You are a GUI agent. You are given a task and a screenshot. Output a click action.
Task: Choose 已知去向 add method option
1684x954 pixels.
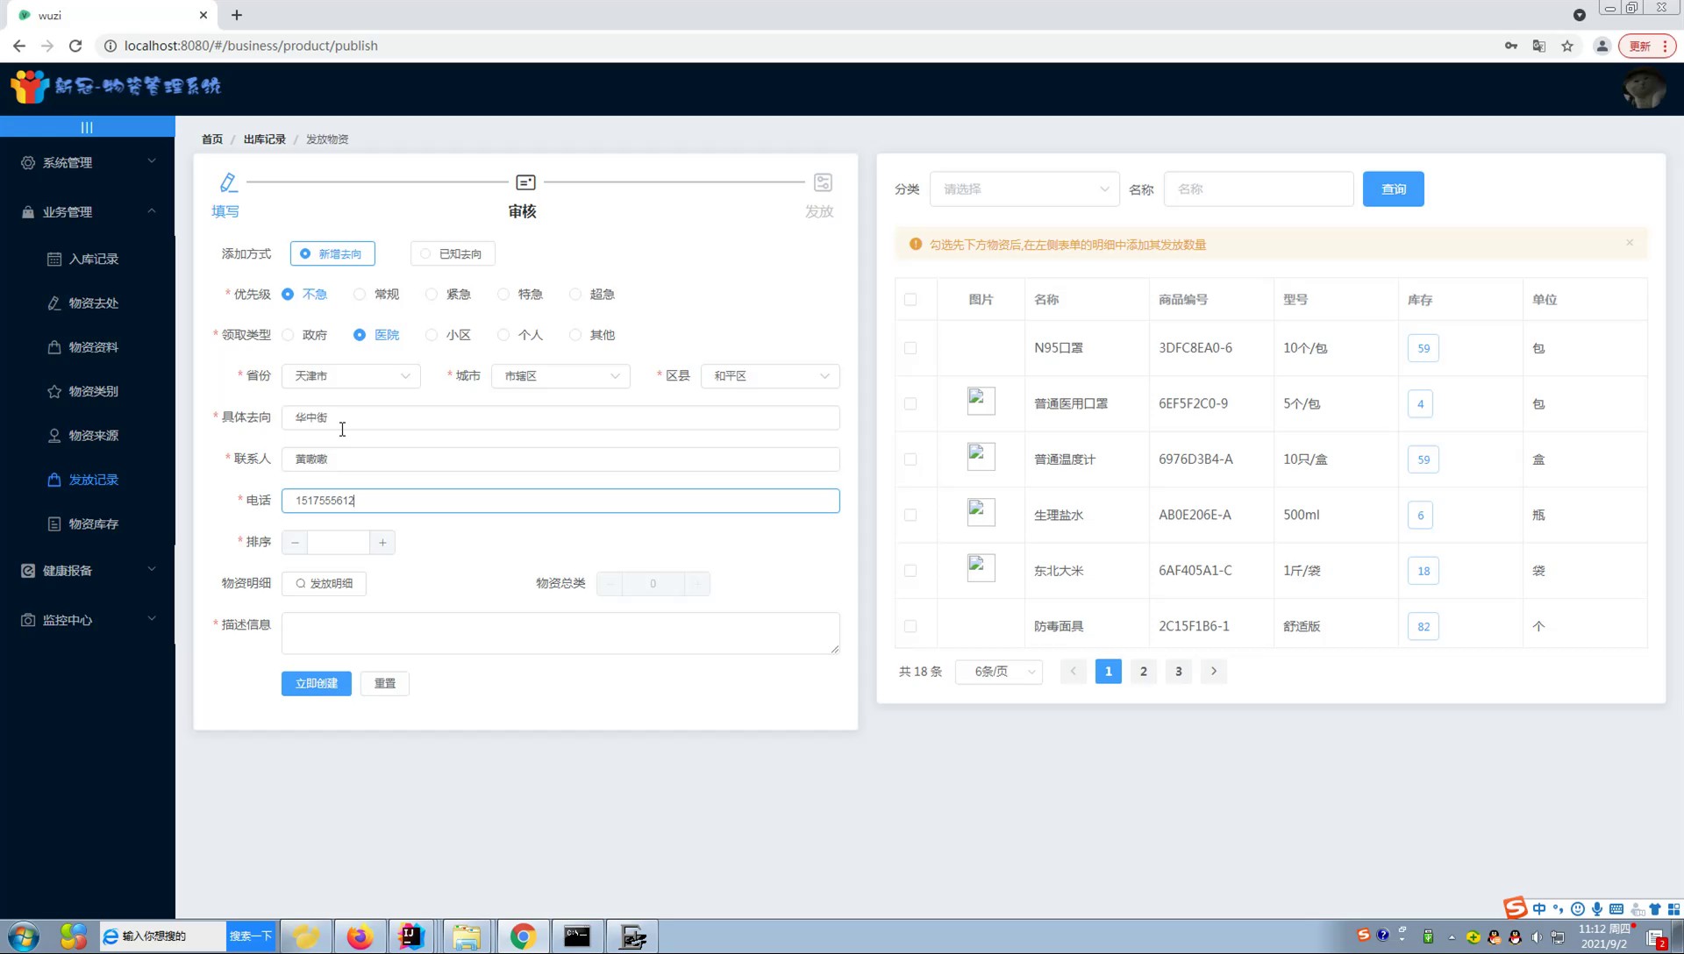(453, 254)
